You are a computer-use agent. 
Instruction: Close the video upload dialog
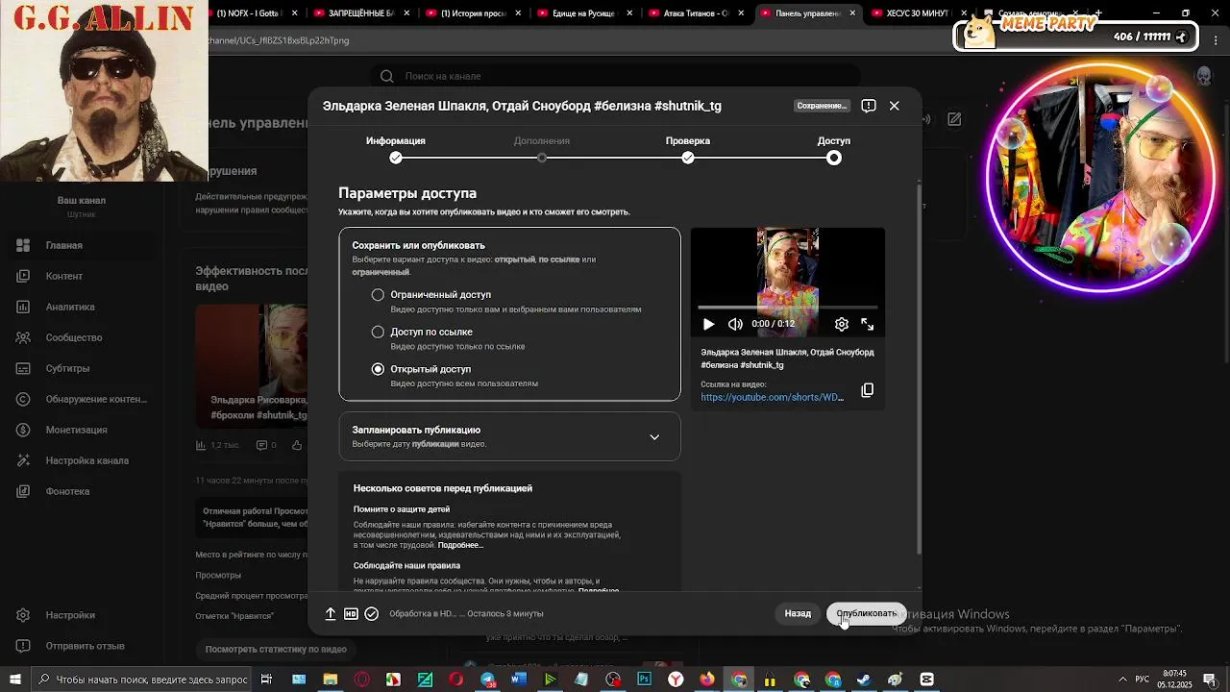click(x=895, y=106)
